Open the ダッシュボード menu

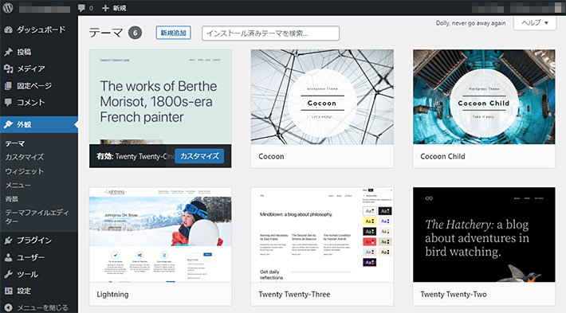[x=39, y=30]
